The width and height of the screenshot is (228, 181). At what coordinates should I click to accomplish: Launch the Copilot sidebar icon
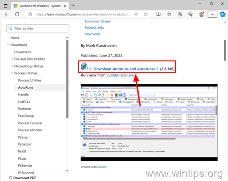pos(222,14)
